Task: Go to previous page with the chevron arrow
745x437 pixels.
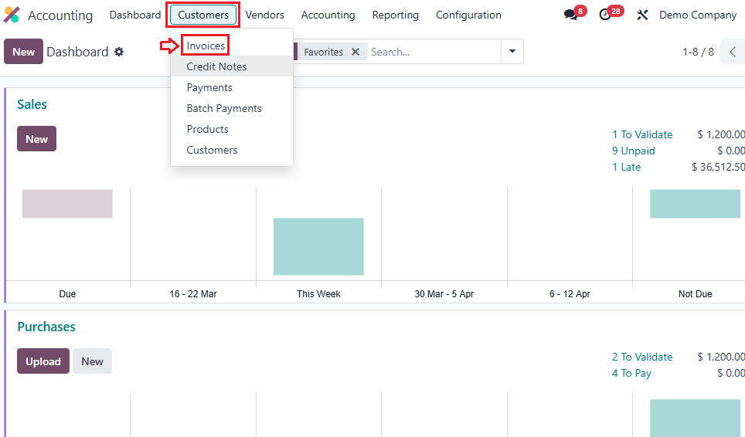Action: [x=733, y=52]
